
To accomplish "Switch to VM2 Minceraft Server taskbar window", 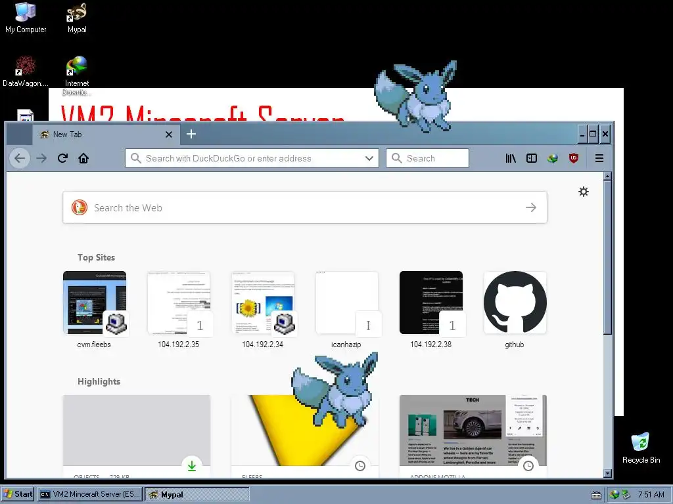I will (90, 494).
